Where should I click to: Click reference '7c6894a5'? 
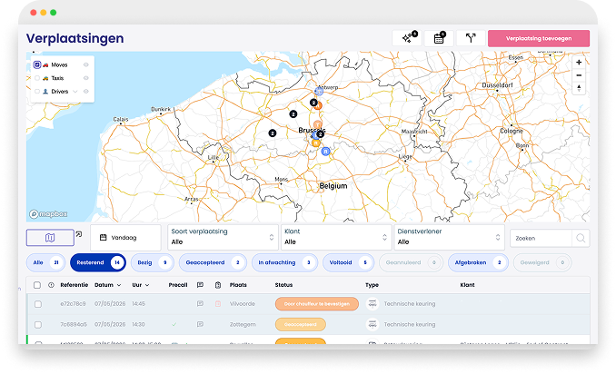pos(74,325)
